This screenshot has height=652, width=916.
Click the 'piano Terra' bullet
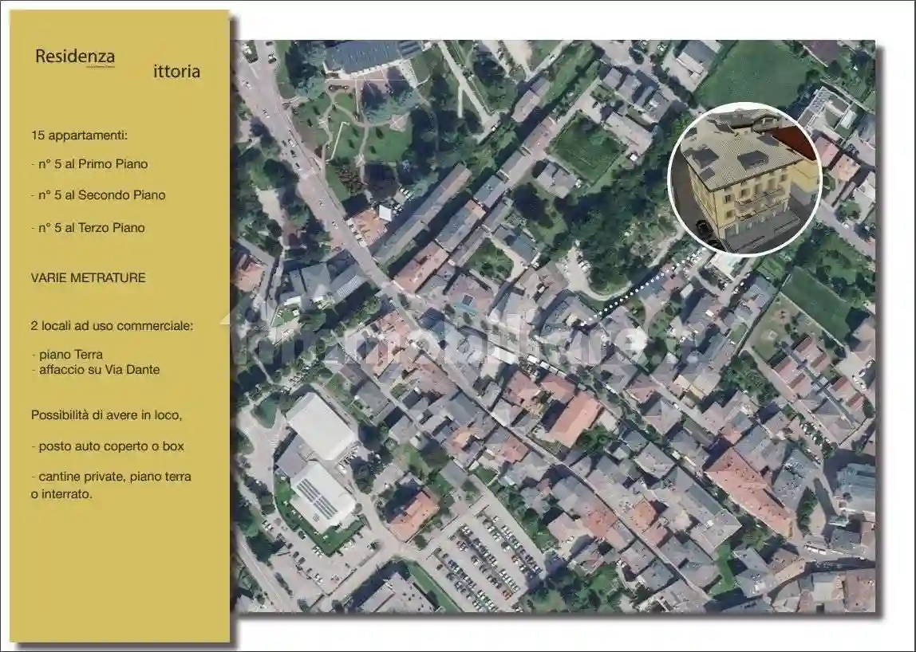68,355
